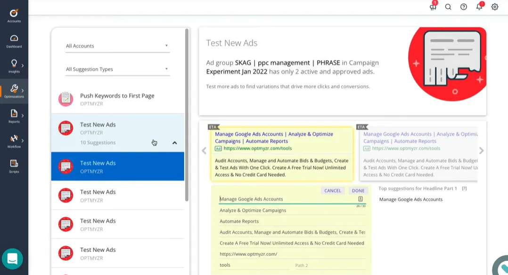The width and height of the screenshot is (508, 275).
Task: Click the [?] help next to Top suggestions
Action: [x=464, y=189]
